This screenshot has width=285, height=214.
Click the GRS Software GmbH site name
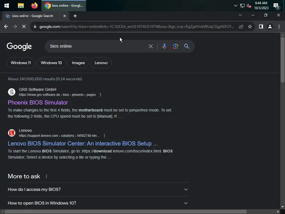tap(38, 89)
